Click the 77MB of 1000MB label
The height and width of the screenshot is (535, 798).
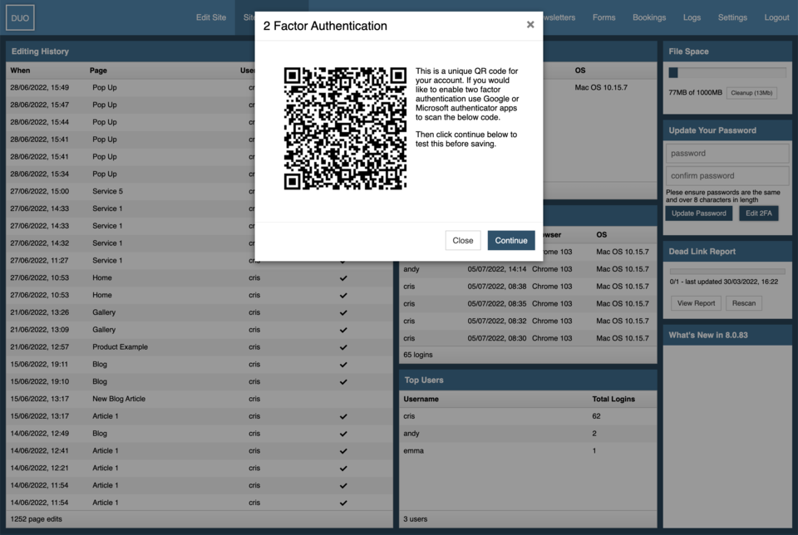point(695,92)
